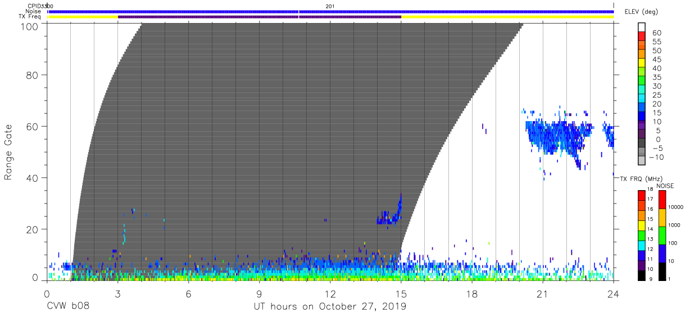Select the red top segment of NOISE colorbar
The height and width of the screenshot is (318, 690).
click(662, 200)
